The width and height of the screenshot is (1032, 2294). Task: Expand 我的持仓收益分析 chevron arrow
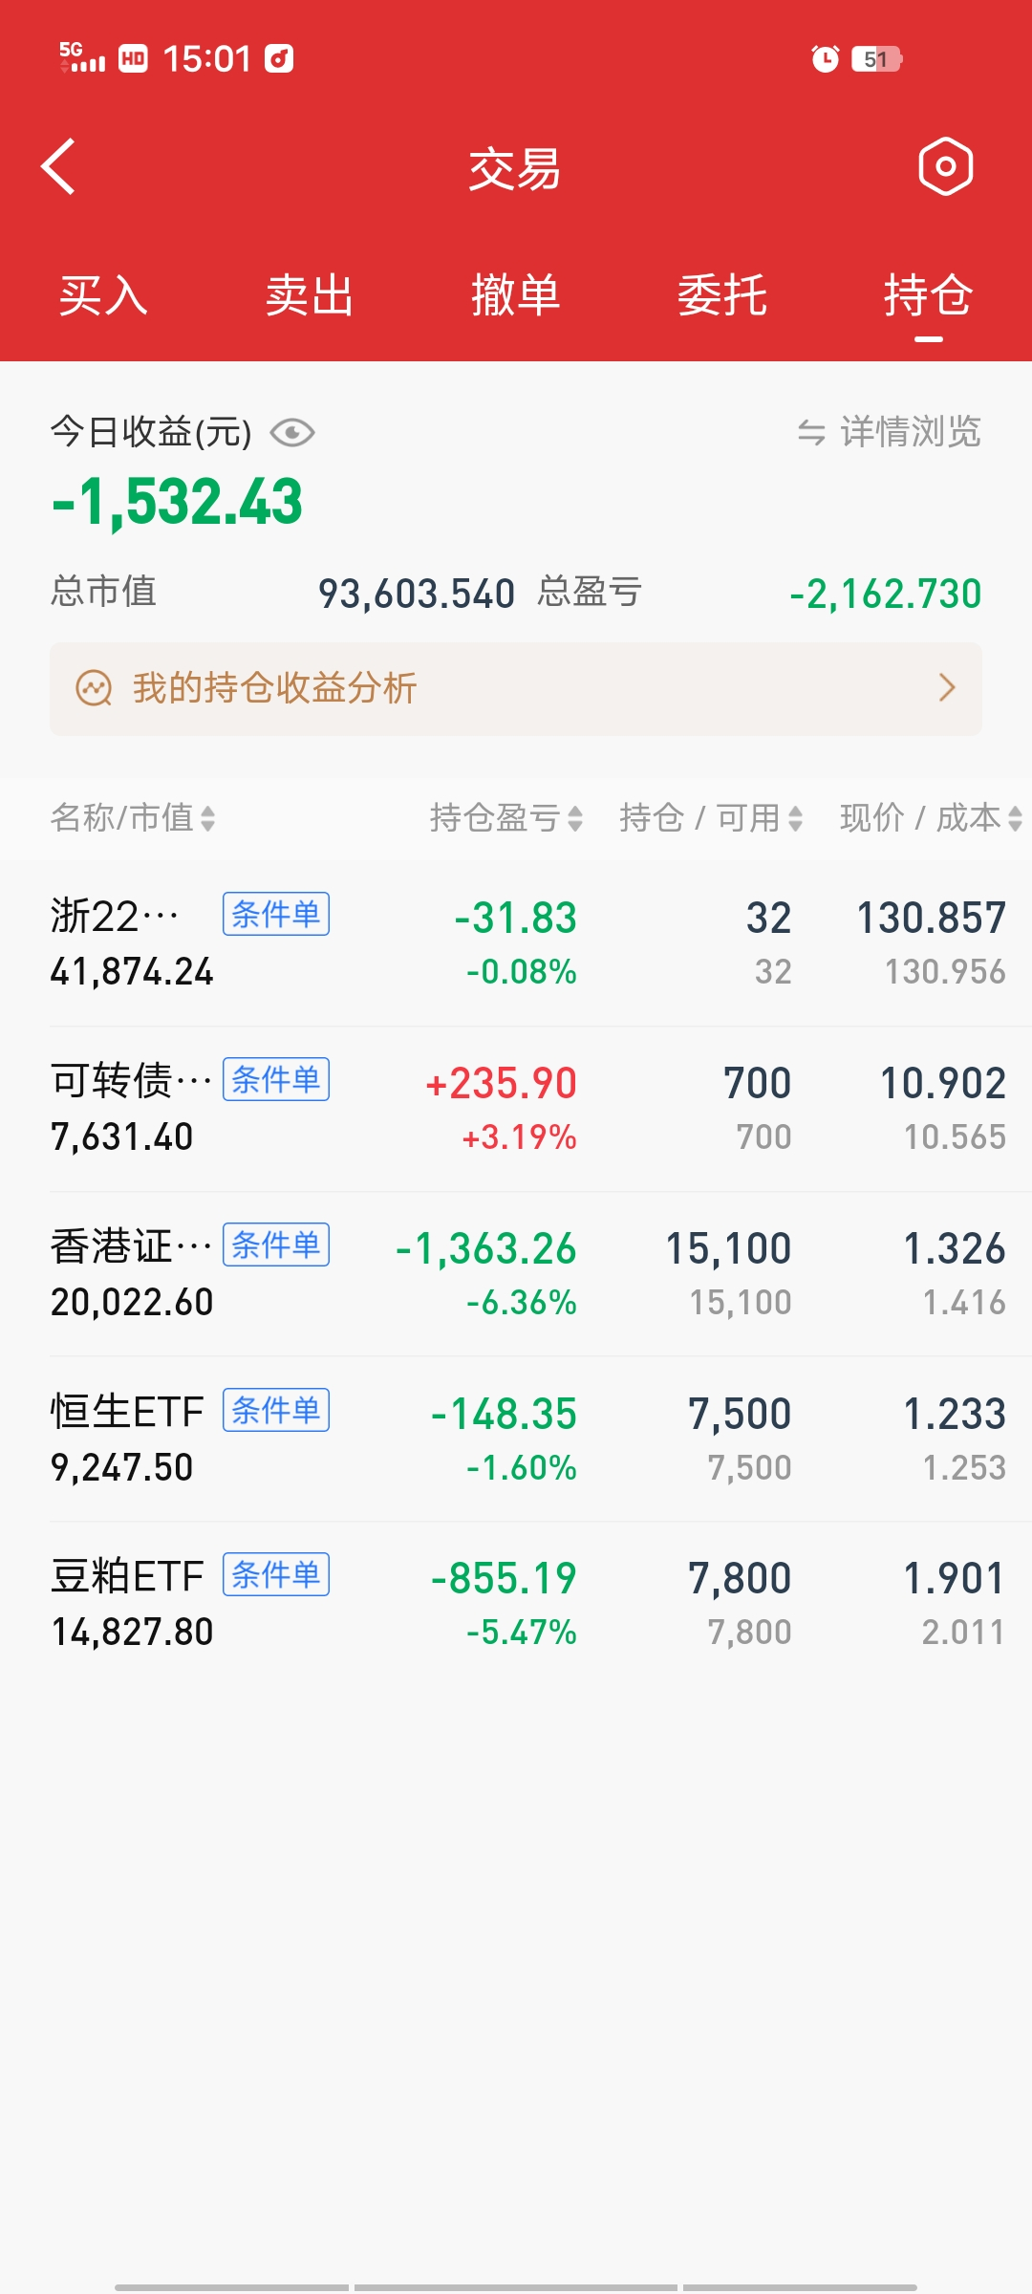click(x=947, y=688)
